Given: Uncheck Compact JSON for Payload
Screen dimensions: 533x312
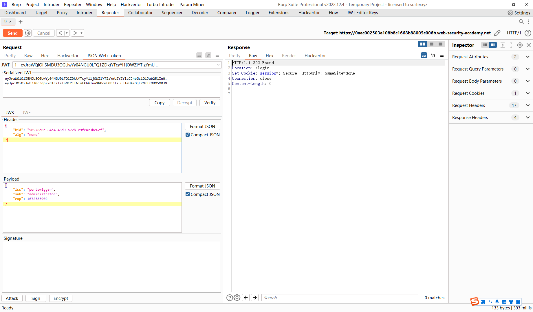Looking at the screenshot, I should coord(188,194).
